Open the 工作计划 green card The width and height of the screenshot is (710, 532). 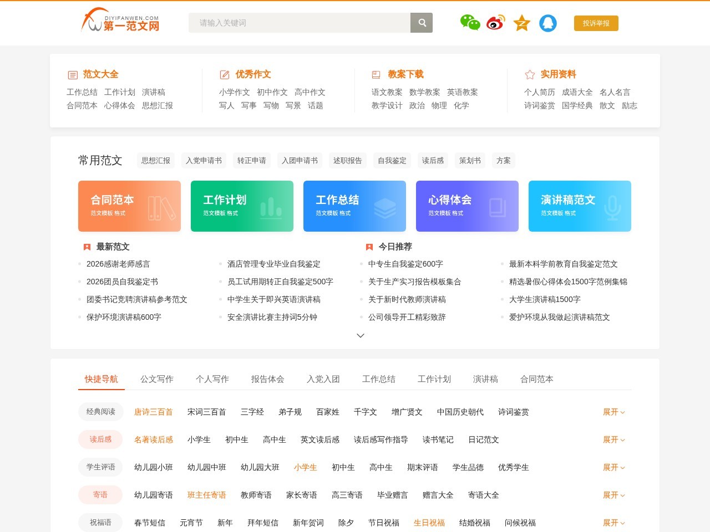pos(242,206)
